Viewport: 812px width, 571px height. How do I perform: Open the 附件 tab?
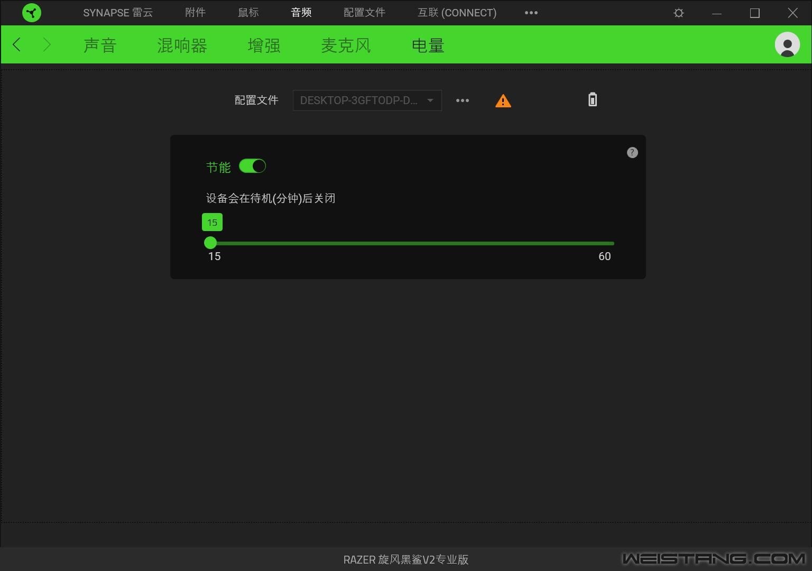click(196, 13)
